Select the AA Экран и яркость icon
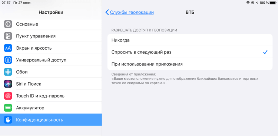The width and height of the screenshot is (278, 136). coord(8,48)
